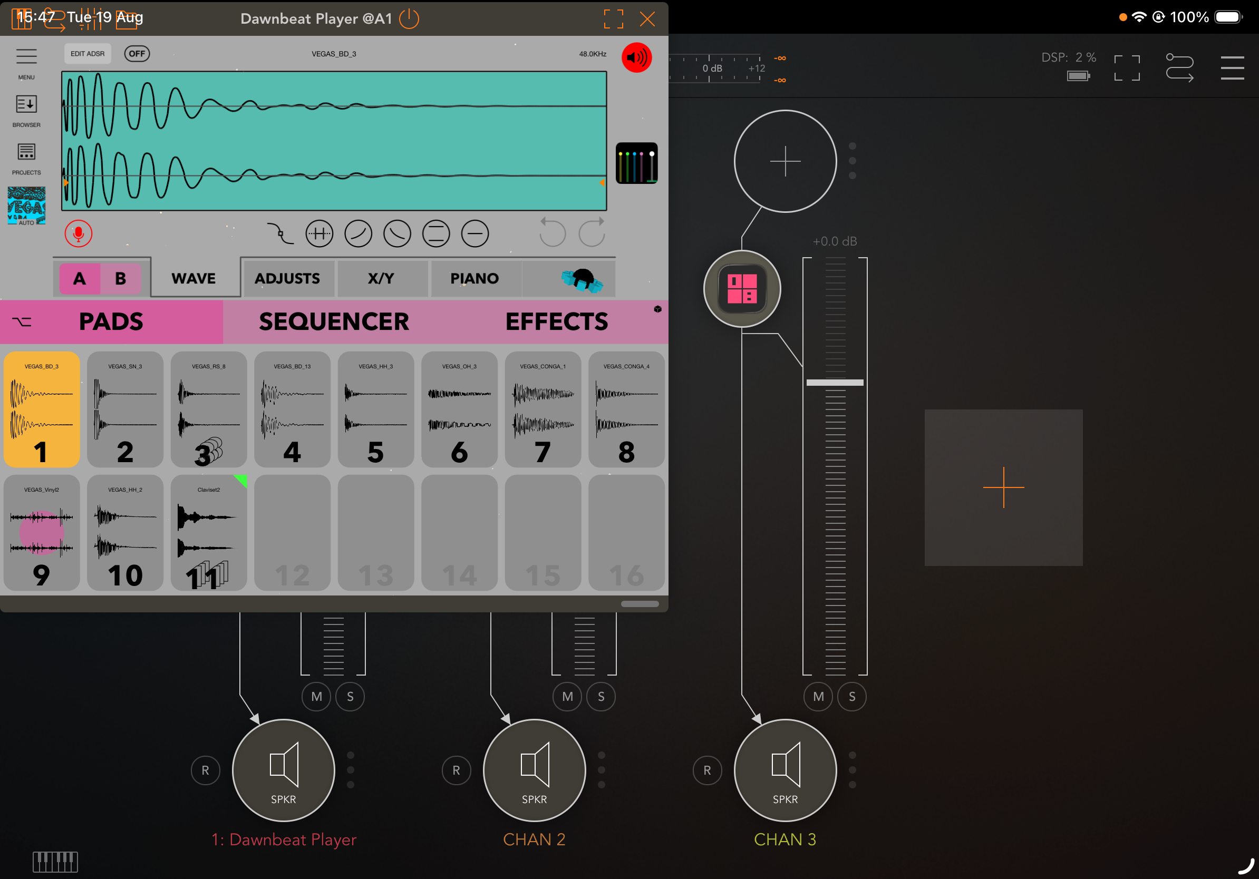Switch to the SEQUENCER section
The height and width of the screenshot is (879, 1259).
pos(334,321)
